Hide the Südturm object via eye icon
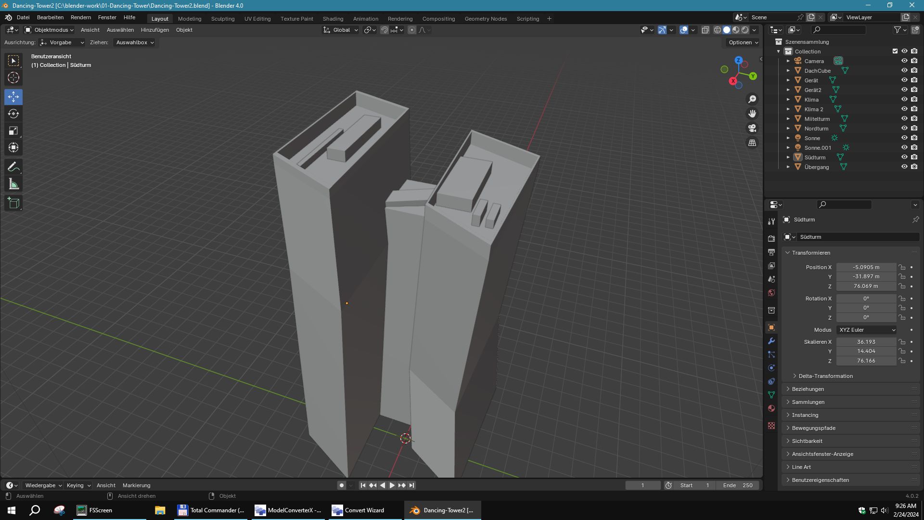 click(x=904, y=157)
